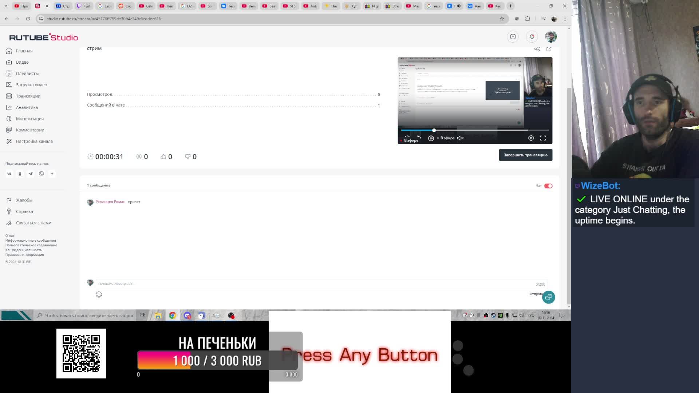The width and height of the screenshot is (699, 393).
Task: Click the notifications bell icon
Action: (x=532, y=36)
